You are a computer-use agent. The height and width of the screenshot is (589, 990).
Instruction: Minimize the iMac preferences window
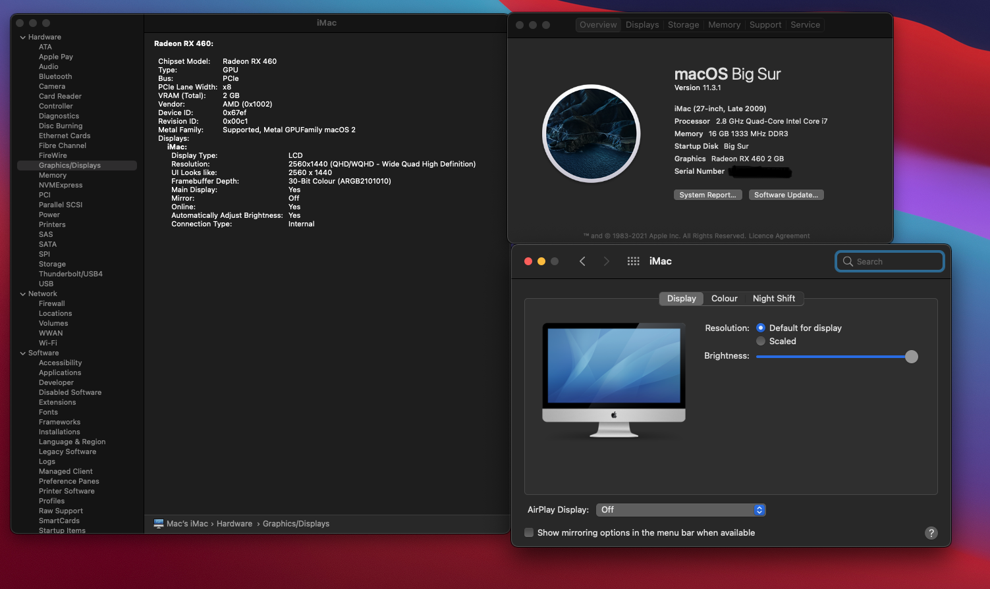coord(541,261)
